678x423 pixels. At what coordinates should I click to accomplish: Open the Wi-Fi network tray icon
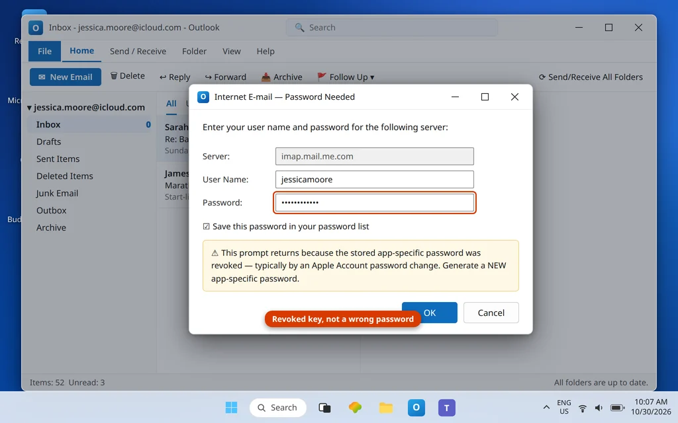pyautogui.click(x=583, y=408)
